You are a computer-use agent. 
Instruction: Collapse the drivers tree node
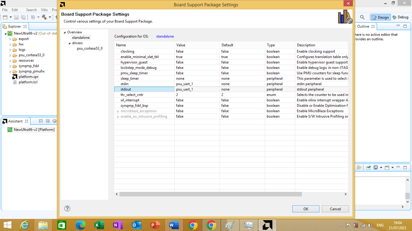pos(69,43)
